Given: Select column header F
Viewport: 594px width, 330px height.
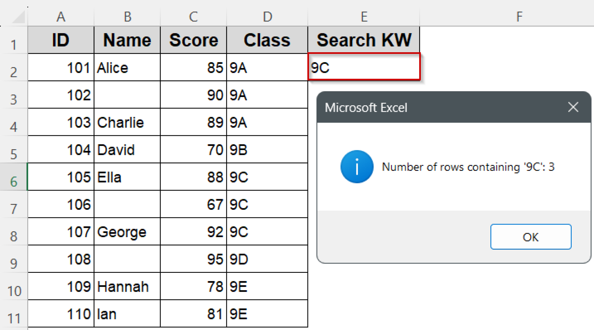Looking at the screenshot, I should click(x=519, y=17).
